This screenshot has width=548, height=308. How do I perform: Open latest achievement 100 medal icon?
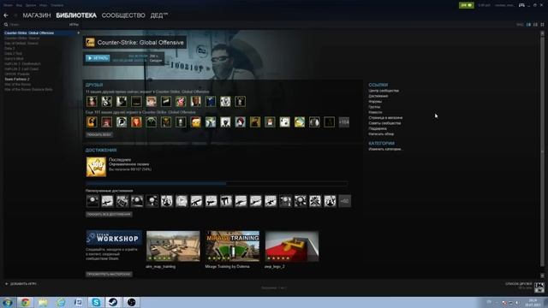click(x=96, y=167)
